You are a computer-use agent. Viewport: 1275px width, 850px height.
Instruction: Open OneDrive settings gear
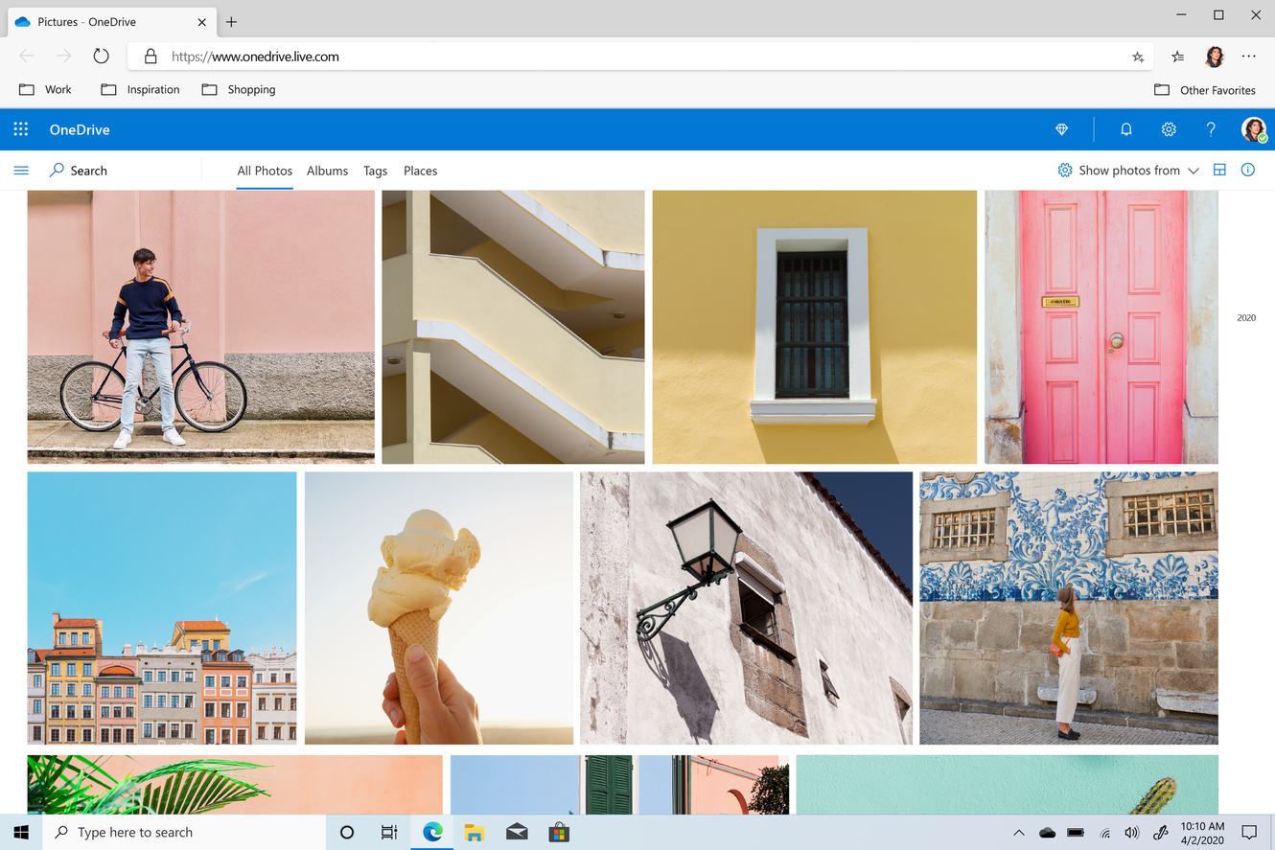click(x=1169, y=129)
